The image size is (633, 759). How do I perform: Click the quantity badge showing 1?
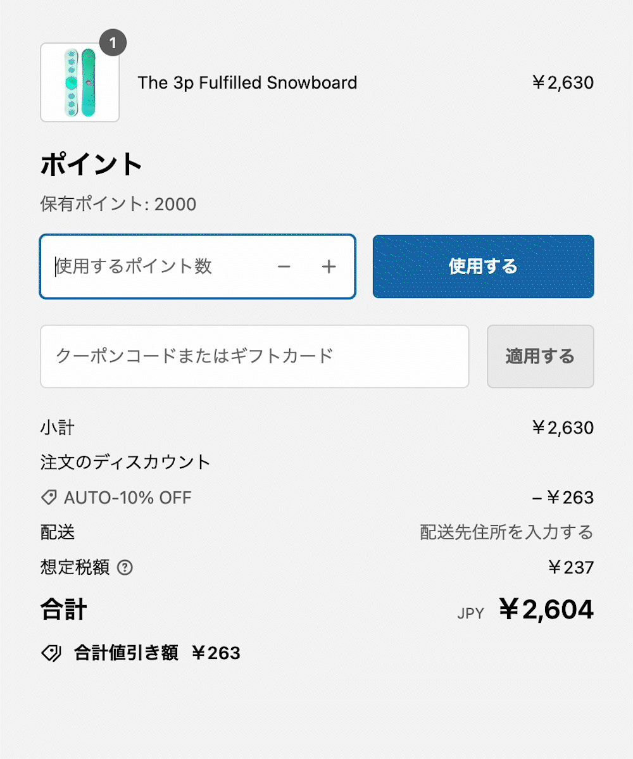click(x=113, y=43)
